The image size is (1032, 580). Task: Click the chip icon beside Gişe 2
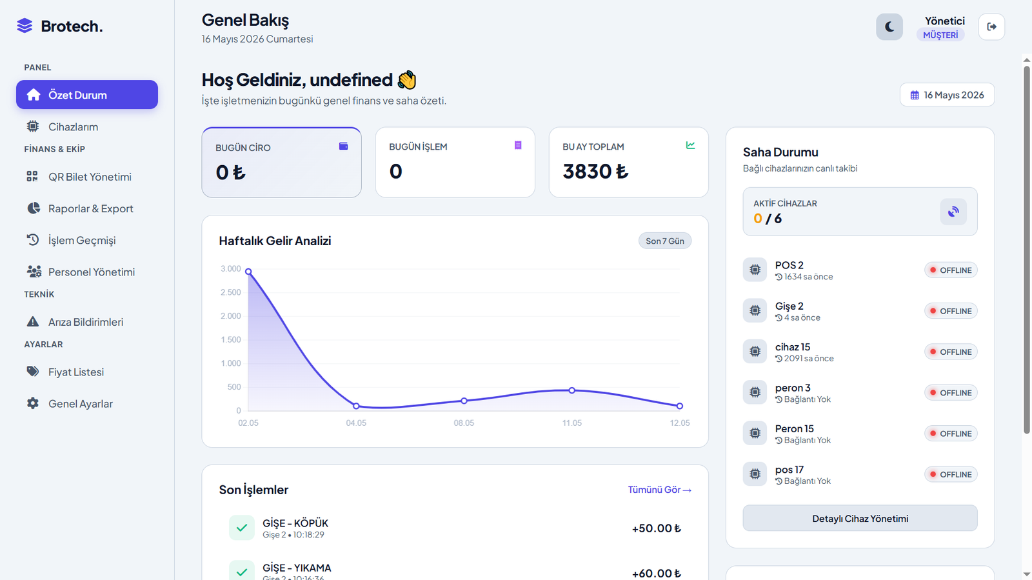[755, 311]
